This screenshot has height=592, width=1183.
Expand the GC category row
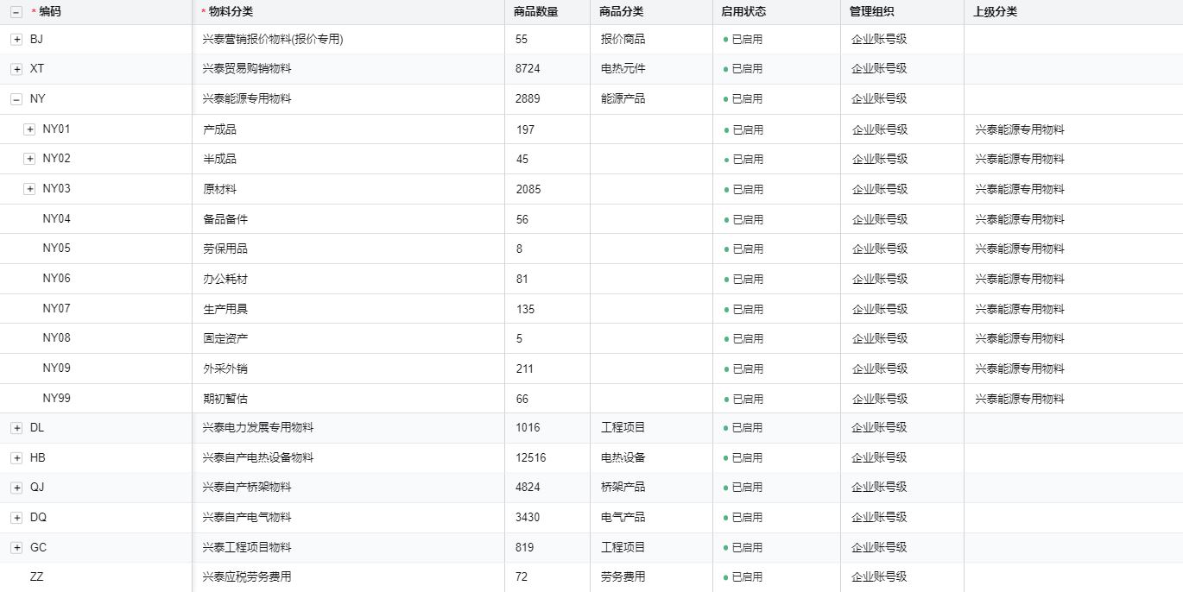pos(16,548)
